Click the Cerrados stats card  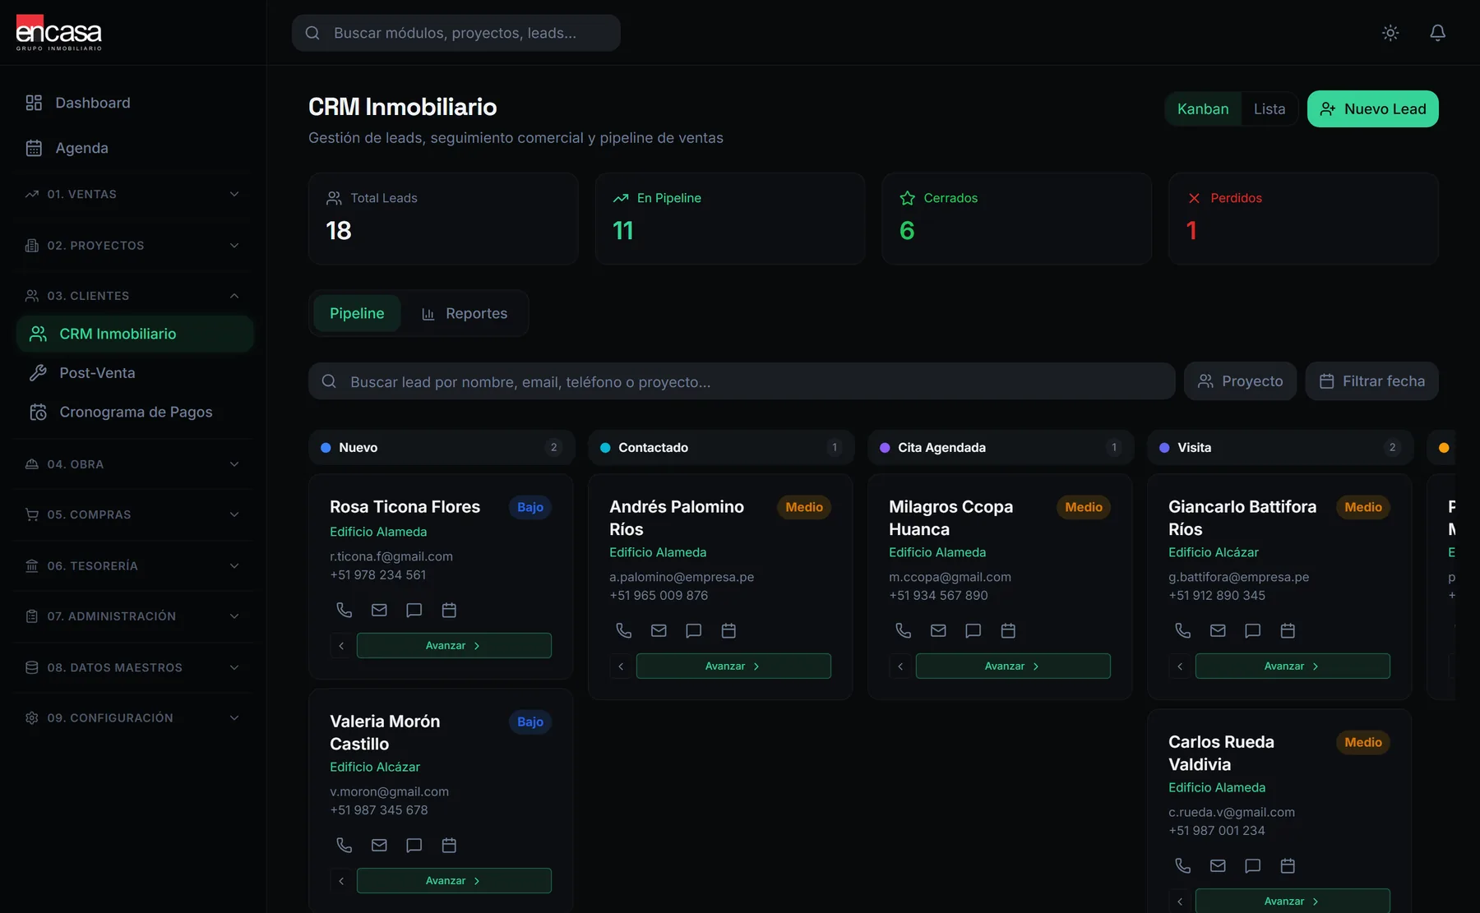(x=1016, y=219)
